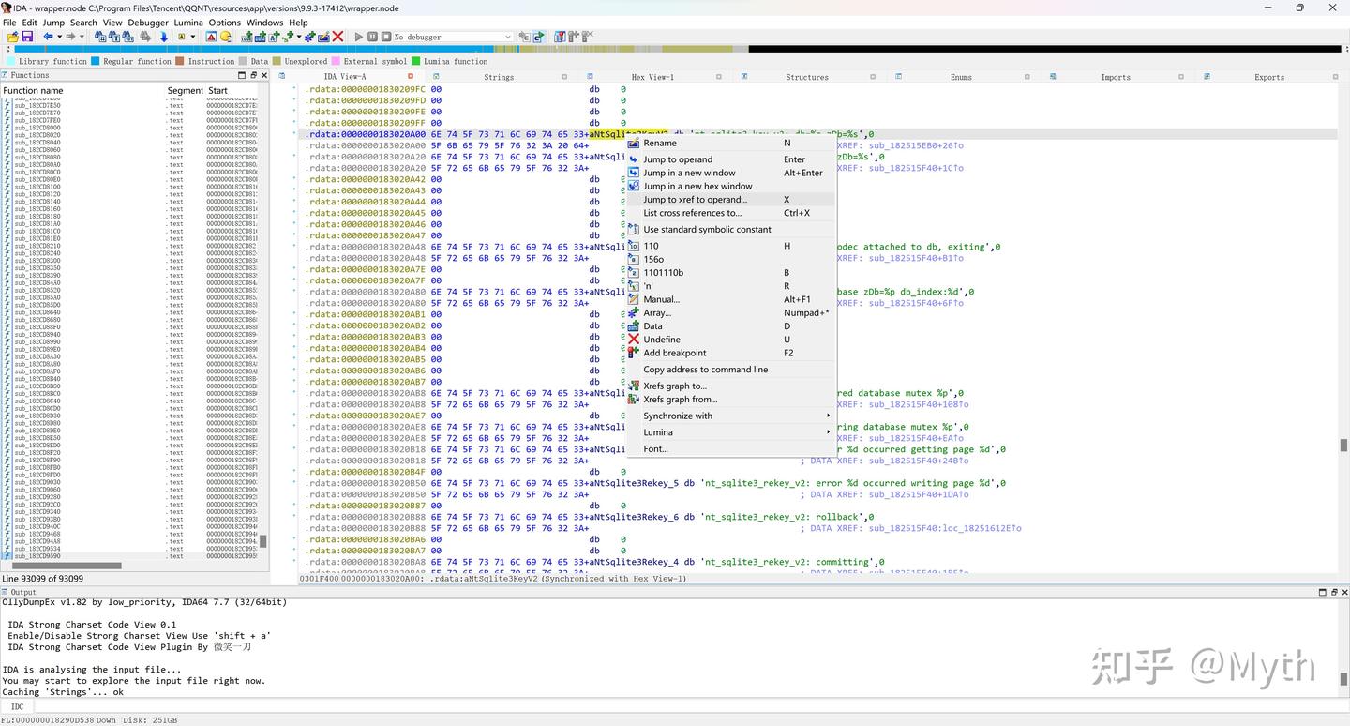
Task: Open the debugger selection dropdown
Action: click(453, 37)
